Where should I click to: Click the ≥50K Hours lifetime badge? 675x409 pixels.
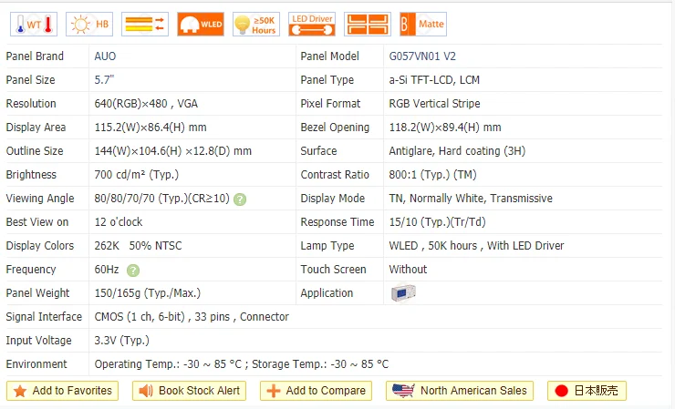coord(256,24)
